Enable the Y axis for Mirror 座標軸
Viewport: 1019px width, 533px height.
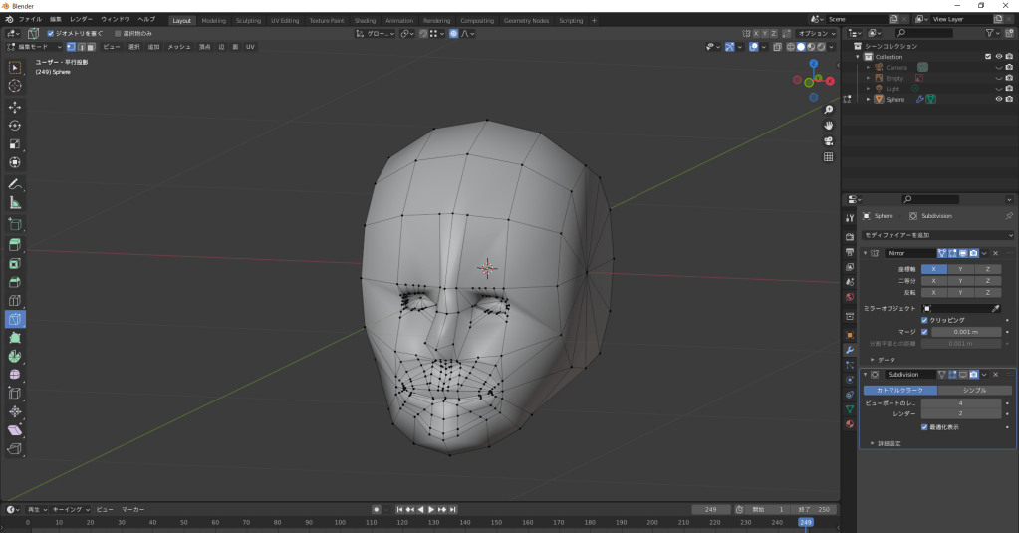click(959, 269)
